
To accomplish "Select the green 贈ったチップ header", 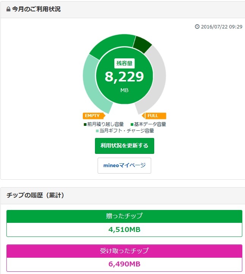I will [124, 216].
